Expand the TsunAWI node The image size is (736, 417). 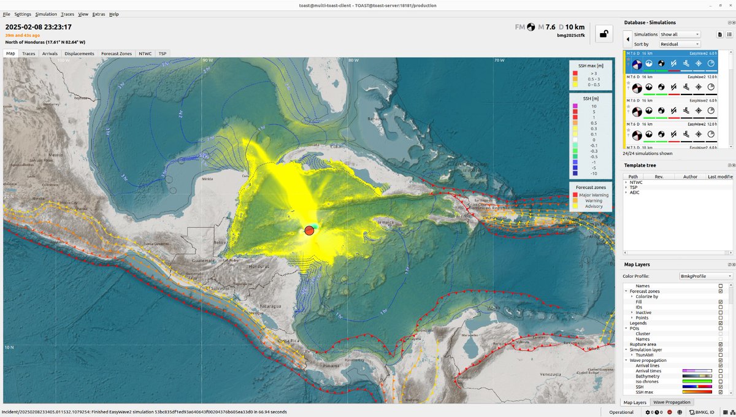[632, 355]
